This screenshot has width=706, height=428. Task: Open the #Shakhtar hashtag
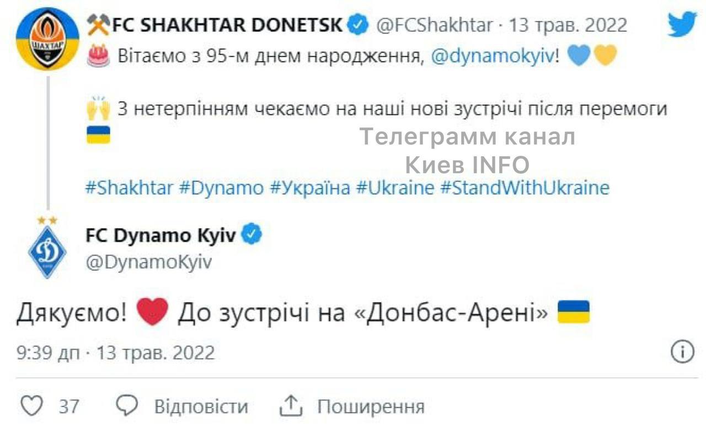coord(129,188)
